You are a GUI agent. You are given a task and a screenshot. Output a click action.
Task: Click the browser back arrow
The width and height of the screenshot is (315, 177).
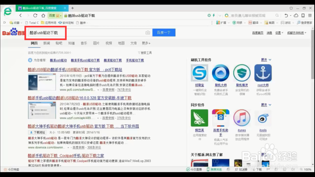pyautogui.click(x=20, y=15)
